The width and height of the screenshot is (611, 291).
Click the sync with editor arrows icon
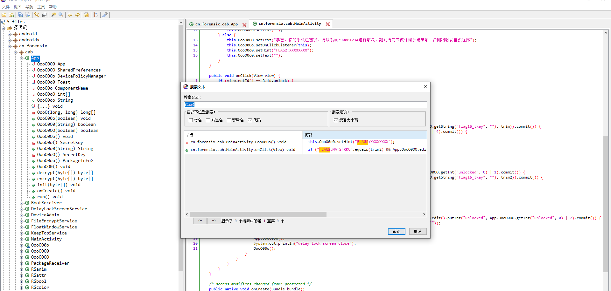(37, 15)
